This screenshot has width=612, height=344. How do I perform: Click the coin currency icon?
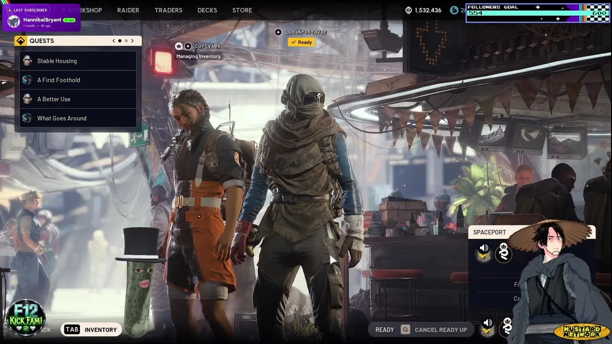pyautogui.click(x=408, y=10)
